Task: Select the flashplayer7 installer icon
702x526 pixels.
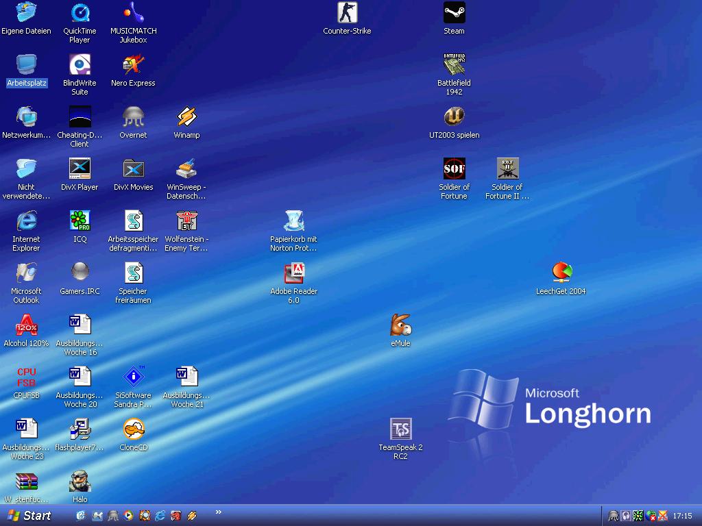Action: coord(80,429)
